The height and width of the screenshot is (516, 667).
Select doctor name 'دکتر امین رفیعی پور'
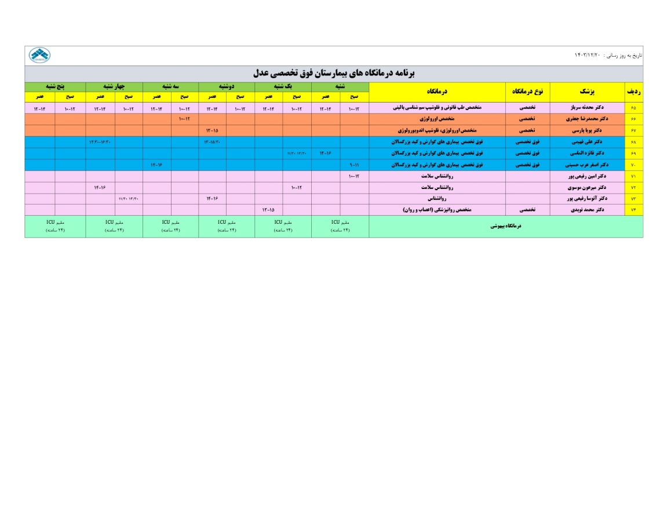pyautogui.click(x=587, y=176)
